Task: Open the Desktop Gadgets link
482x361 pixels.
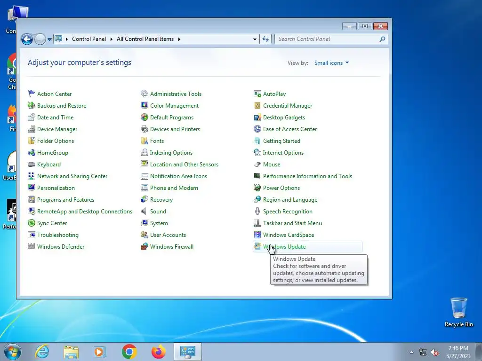Action: 284,117
